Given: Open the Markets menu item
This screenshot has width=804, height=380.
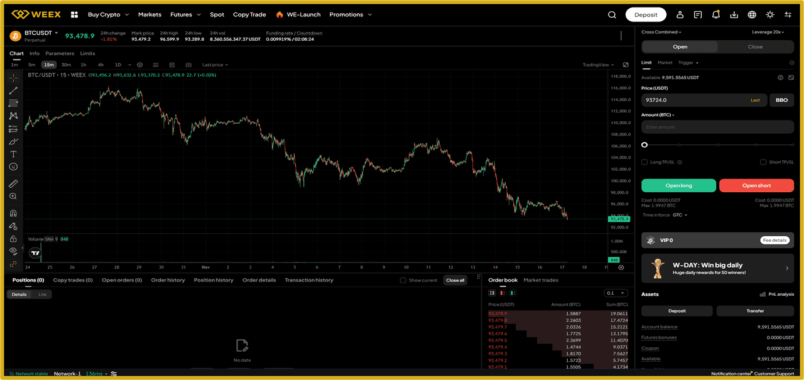Looking at the screenshot, I should [149, 14].
